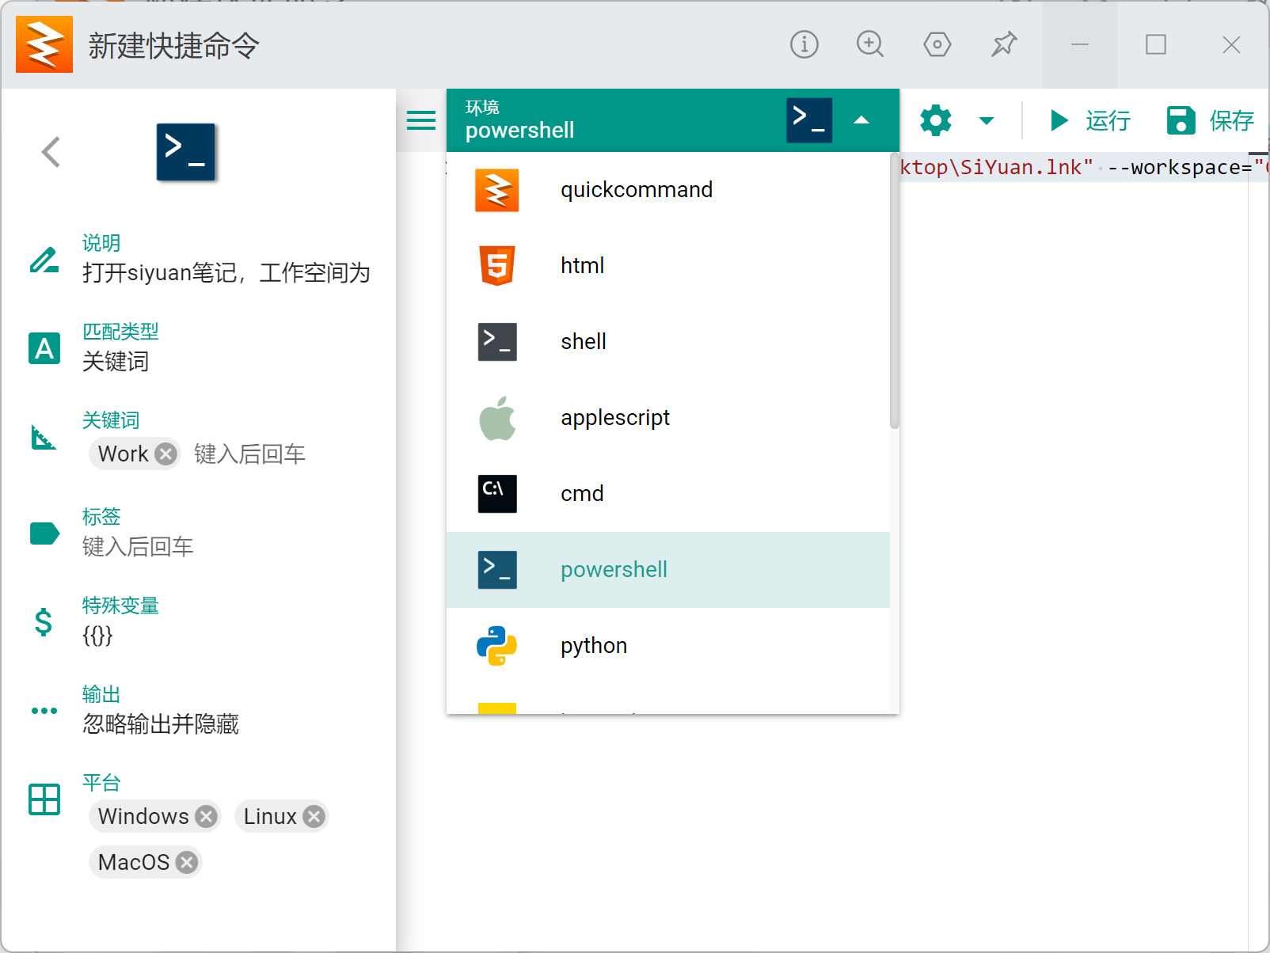Click the large PowerShell command icon
1270x953 pixels.
[185, 152]
